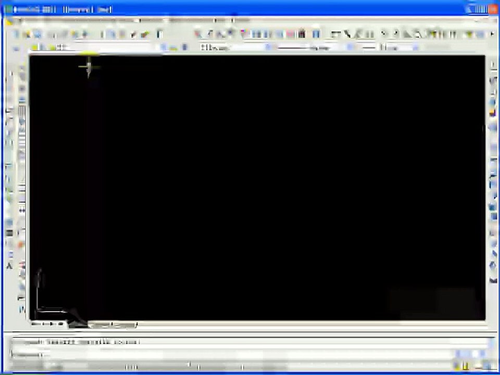Switch to the first Layout tab
500x375 pixels.
pyautogui.click(x=99, y=324)
